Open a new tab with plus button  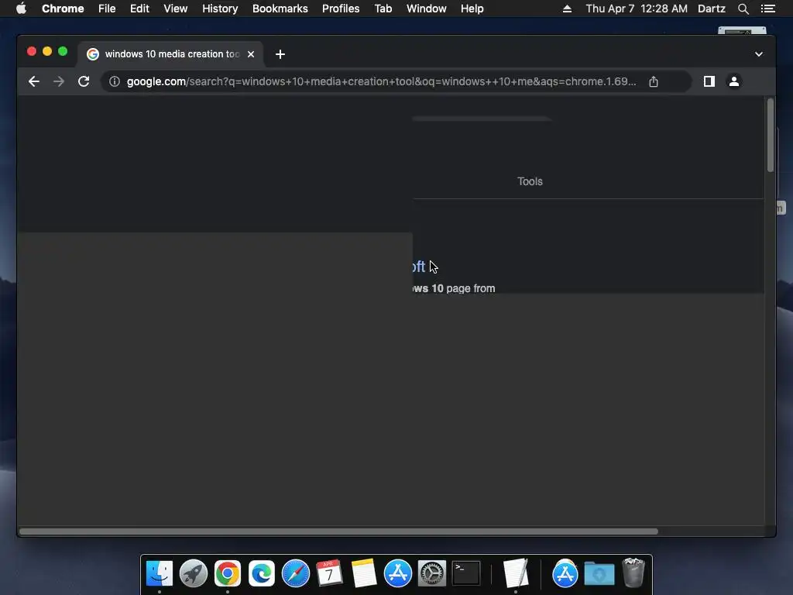click(280, 54)
